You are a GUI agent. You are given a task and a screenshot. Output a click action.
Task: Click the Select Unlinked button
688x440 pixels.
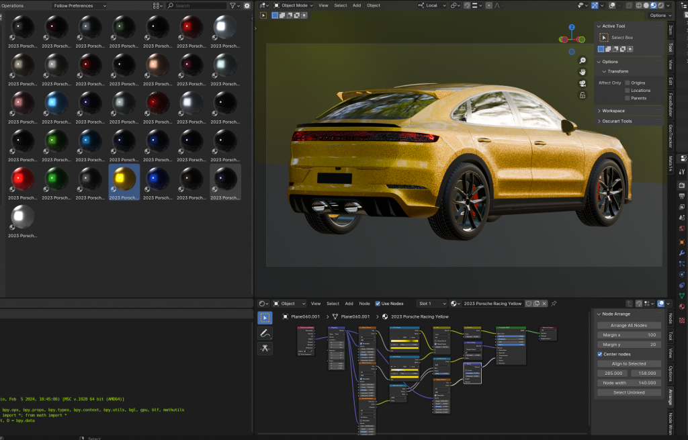[628, 392]
